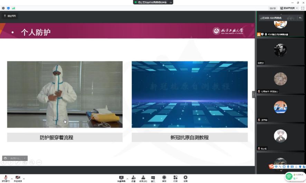This screenshot has width=306, height=183.
Task: Expand the camera options arrow
Action: pos(24,179)
